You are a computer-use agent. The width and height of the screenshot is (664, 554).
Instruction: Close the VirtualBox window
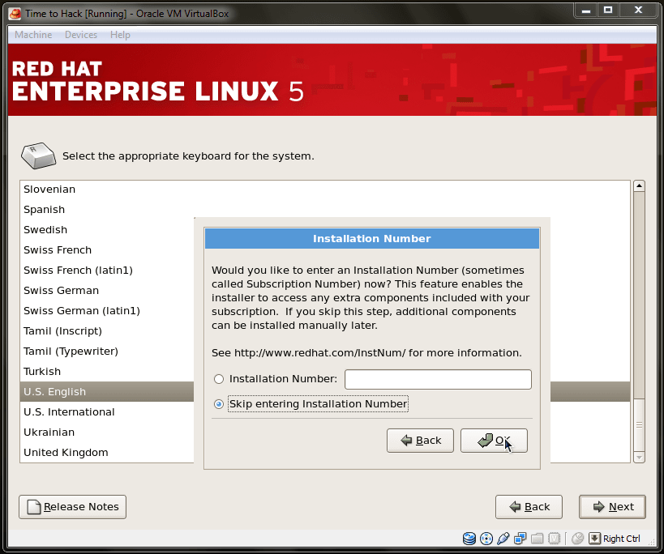(639, 11)
